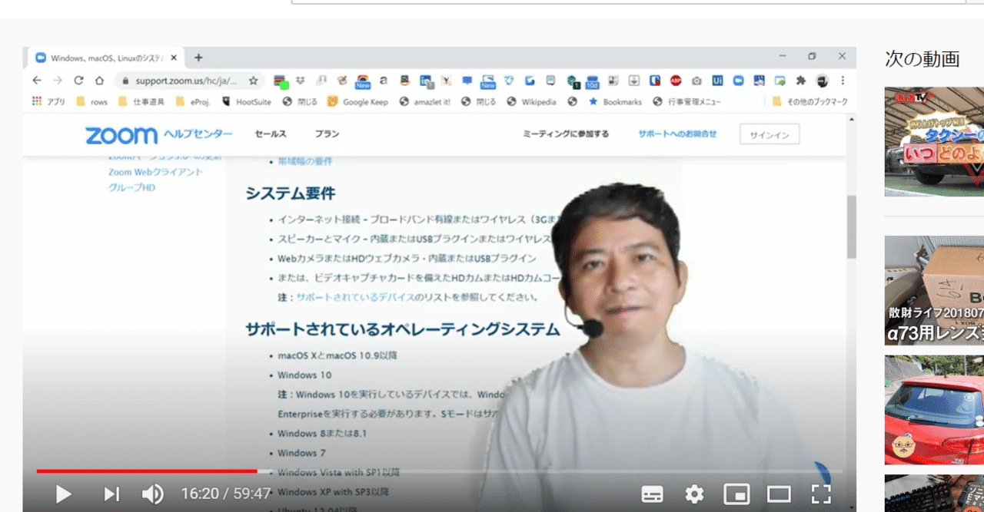Click the Ui extension icon
This screenshot has width=984, height=512.
[717, 81]
